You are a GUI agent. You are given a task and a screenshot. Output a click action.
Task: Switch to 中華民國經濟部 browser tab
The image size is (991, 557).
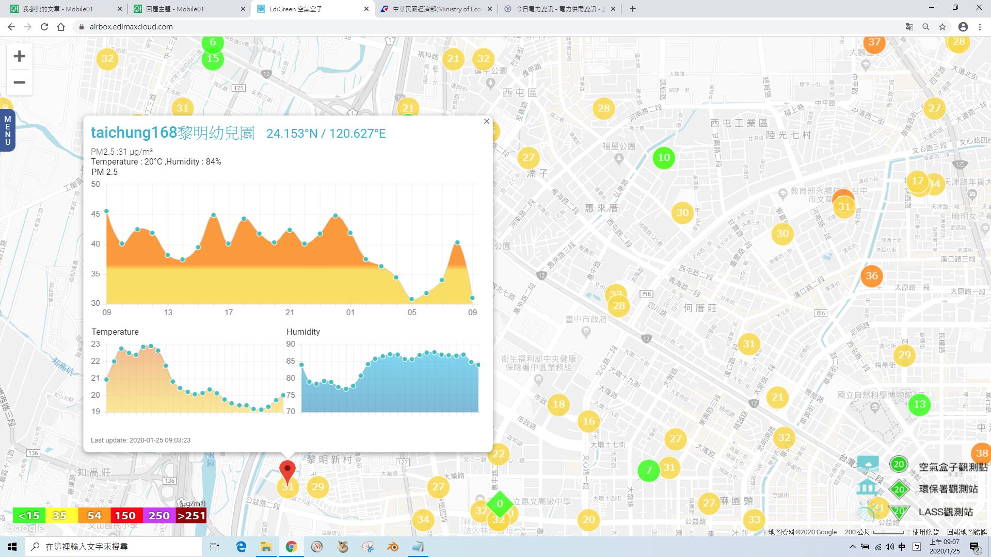point(437,9)
